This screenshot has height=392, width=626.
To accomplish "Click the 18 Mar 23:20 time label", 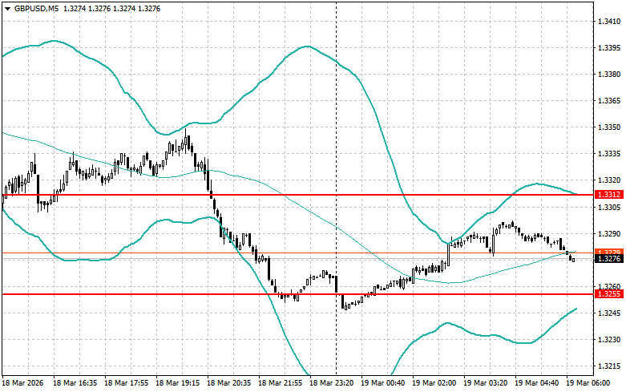I will pyautogui.click(x=331, y=383).
